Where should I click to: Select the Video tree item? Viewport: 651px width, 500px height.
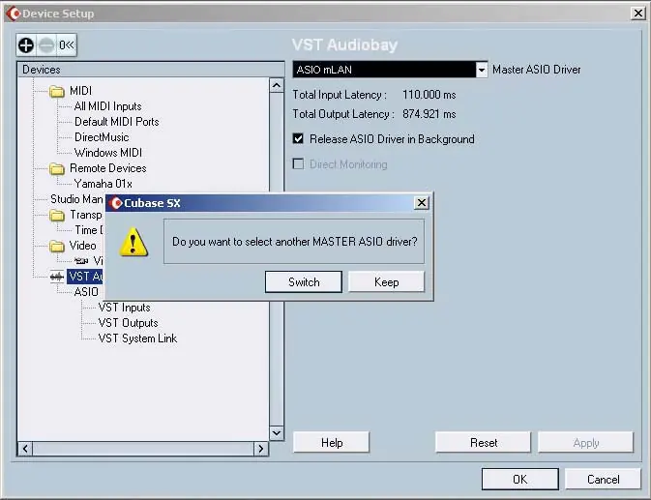click(82, 246)
